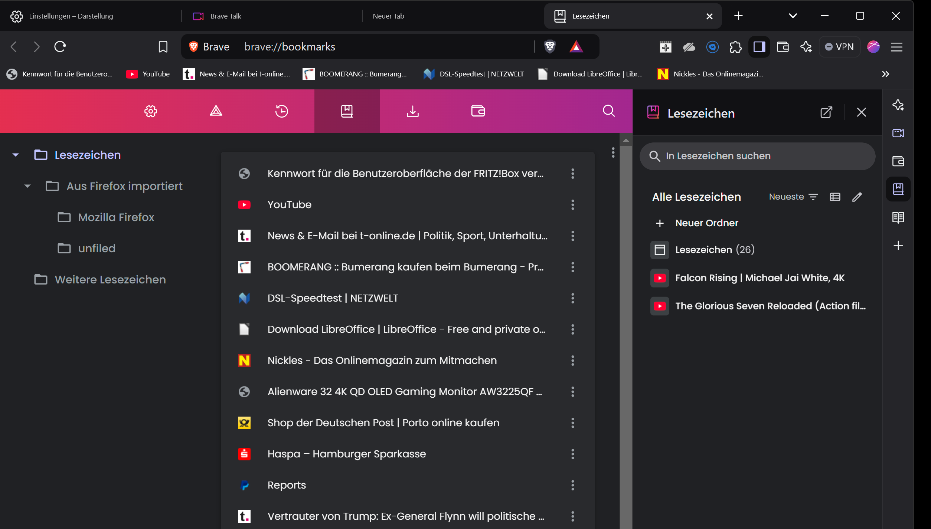Select Alienware 32 4K QD OLED bookmark row
The image size is (931, 529).
click(x=408, y=392)
